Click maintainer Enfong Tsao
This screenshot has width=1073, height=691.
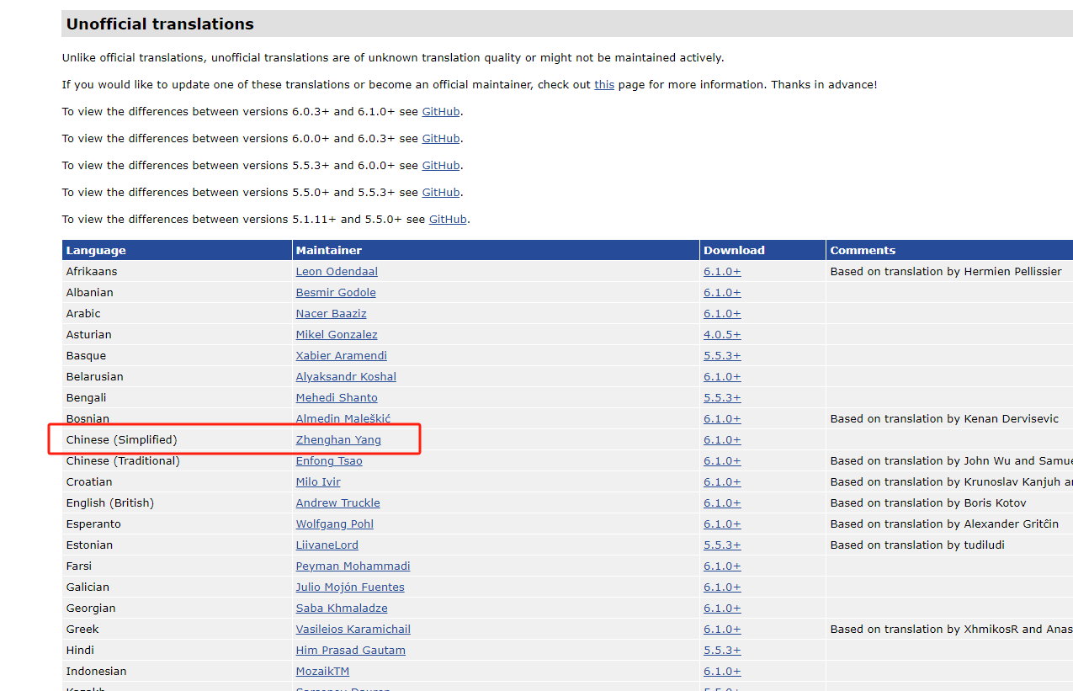(x=329, y=461)
